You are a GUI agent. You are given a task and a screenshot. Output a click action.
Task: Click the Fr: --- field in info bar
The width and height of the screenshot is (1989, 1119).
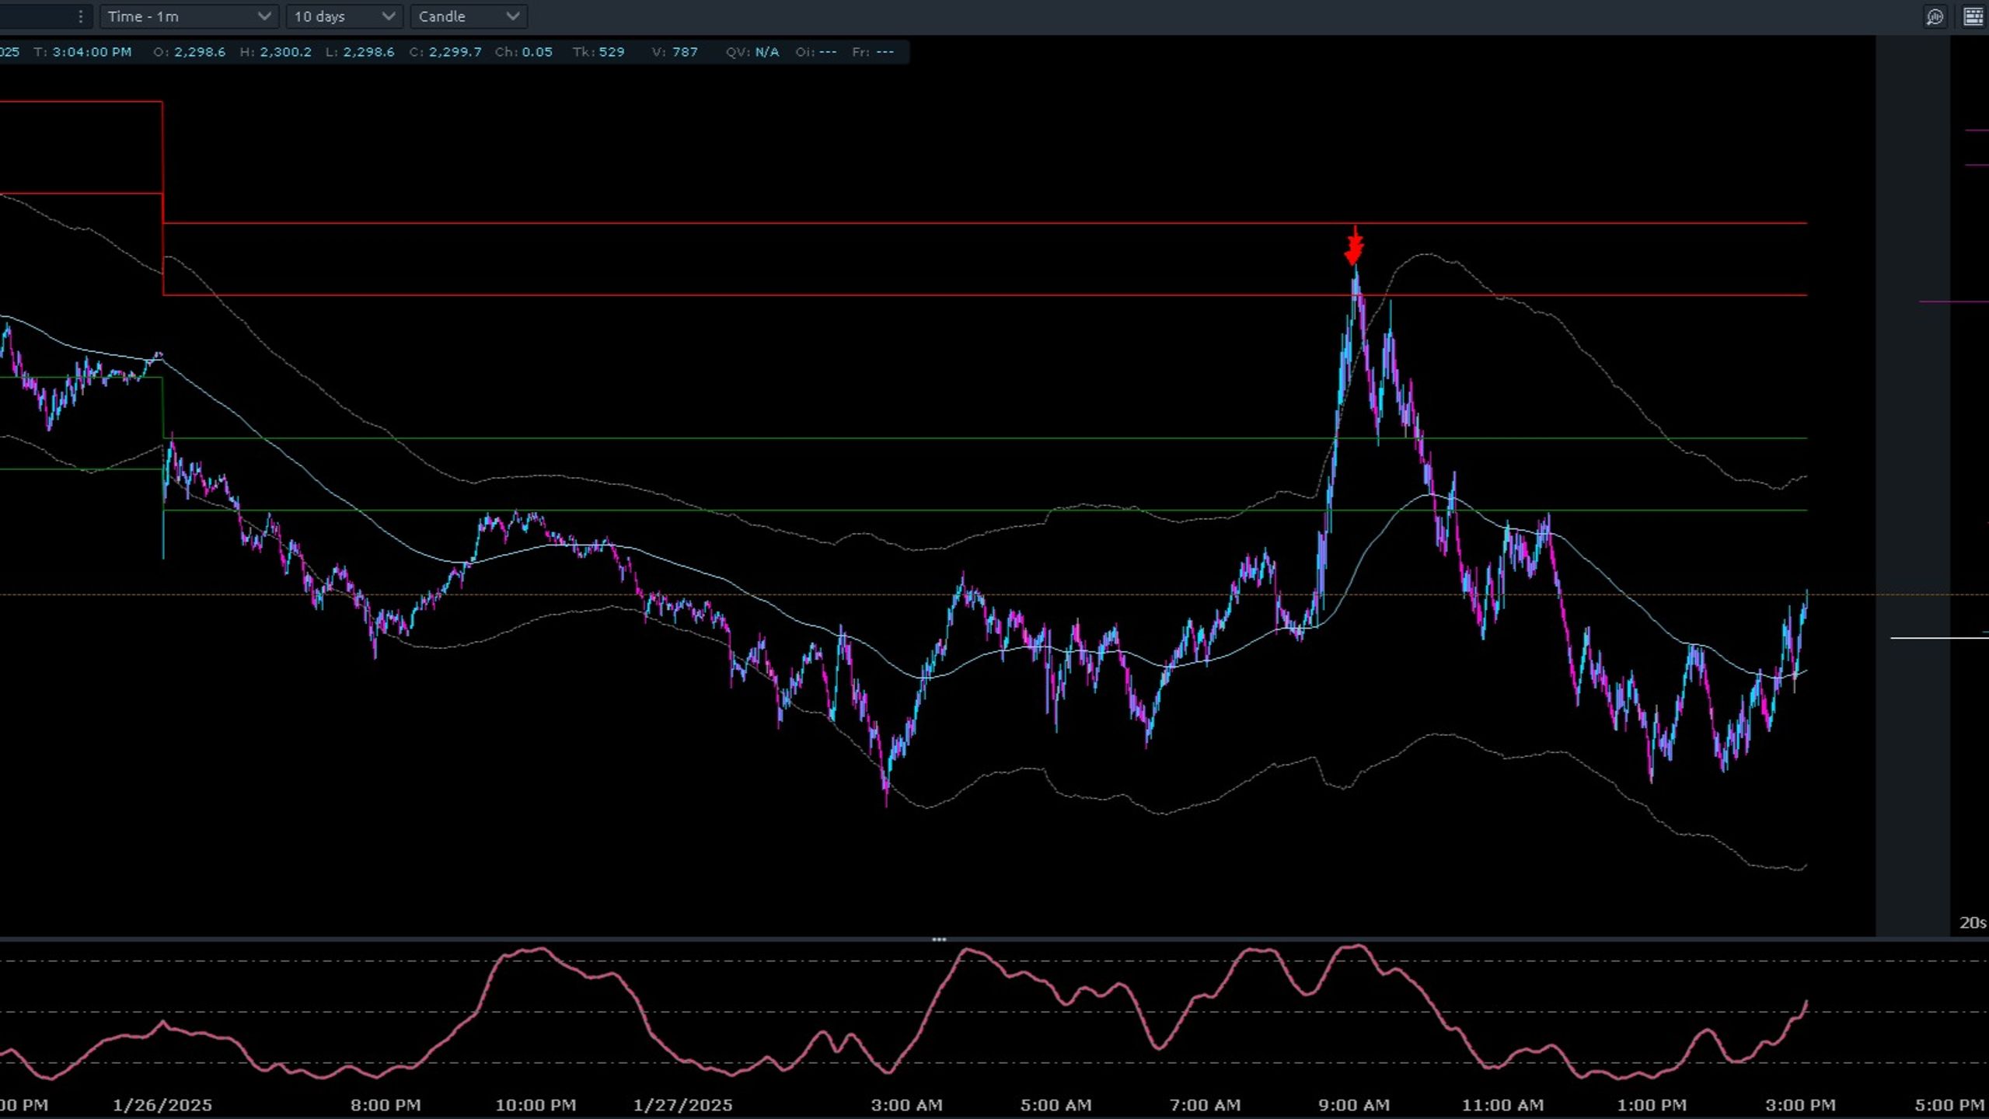point(873,52)
